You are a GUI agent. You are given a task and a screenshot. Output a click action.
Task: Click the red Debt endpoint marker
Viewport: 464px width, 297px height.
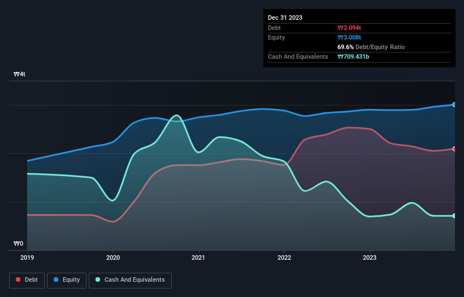[x=454, y=149]
